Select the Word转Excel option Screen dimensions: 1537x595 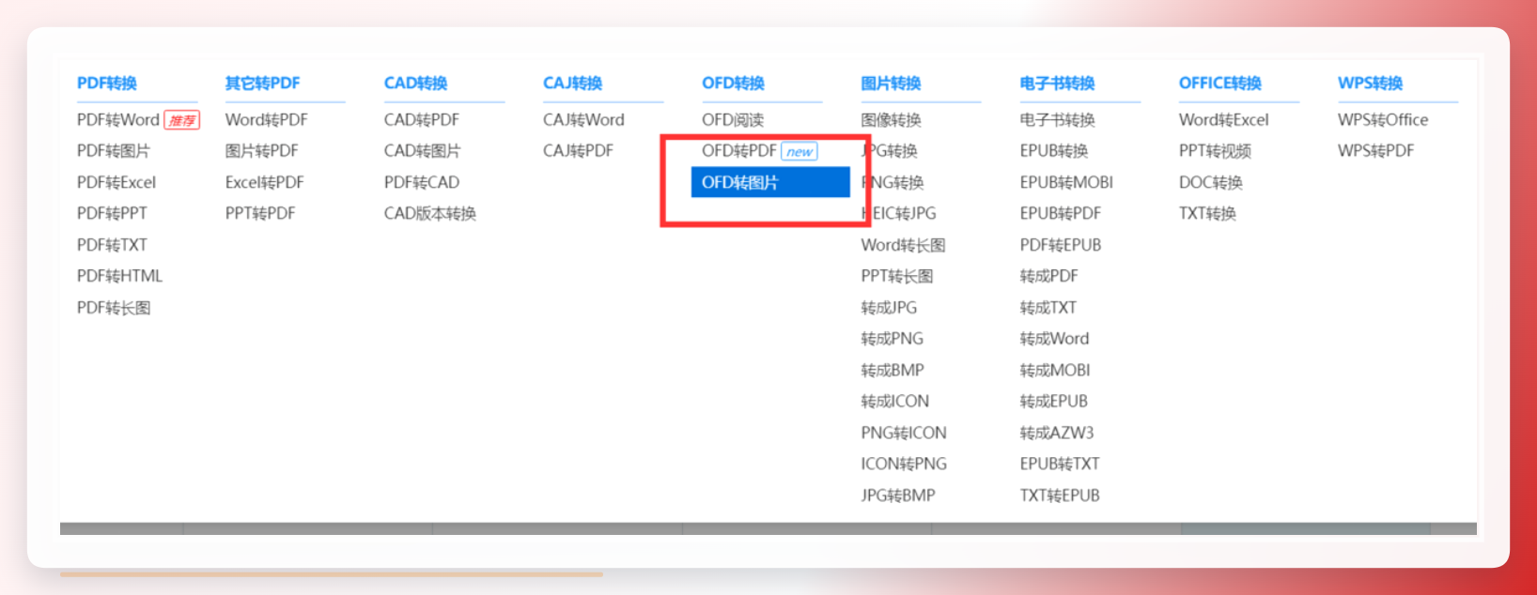(1224, 120)
